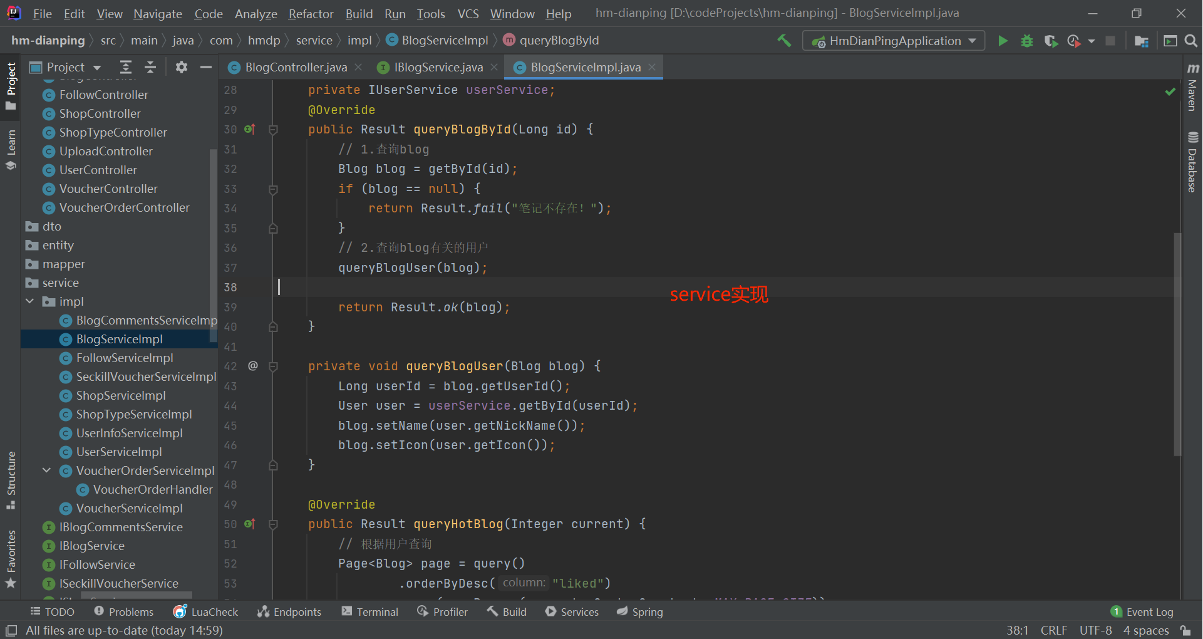Viewport: 1203px width, 639px height.
Task: Select the mapper folder in the tree
Action: point(63,264)
